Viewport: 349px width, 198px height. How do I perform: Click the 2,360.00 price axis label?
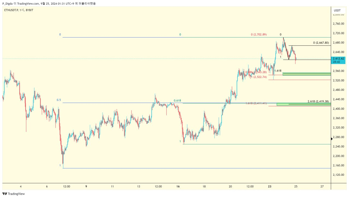click(338, 118)
